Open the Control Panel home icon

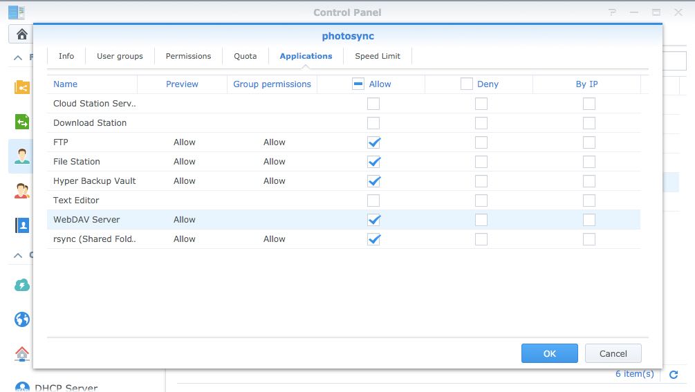pyautogui.click(x=21, y=34)
